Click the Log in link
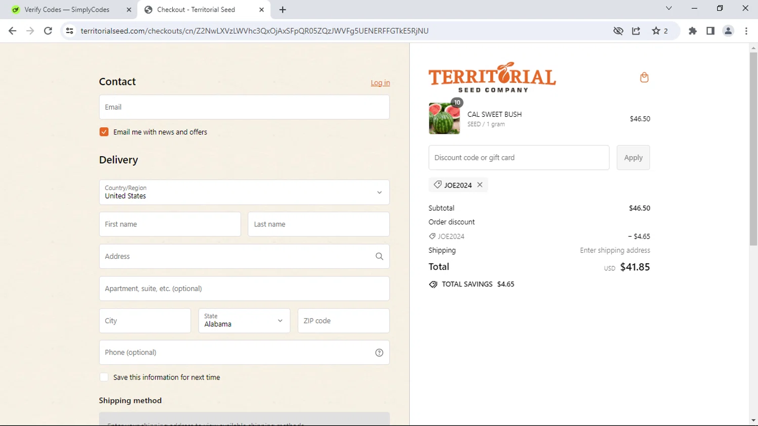This screenshot has height=426, width=758. [x=381, y=83]
